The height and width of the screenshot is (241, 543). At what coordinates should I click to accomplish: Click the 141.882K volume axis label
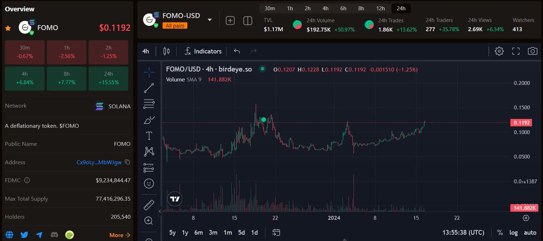(x=524, y=208)
